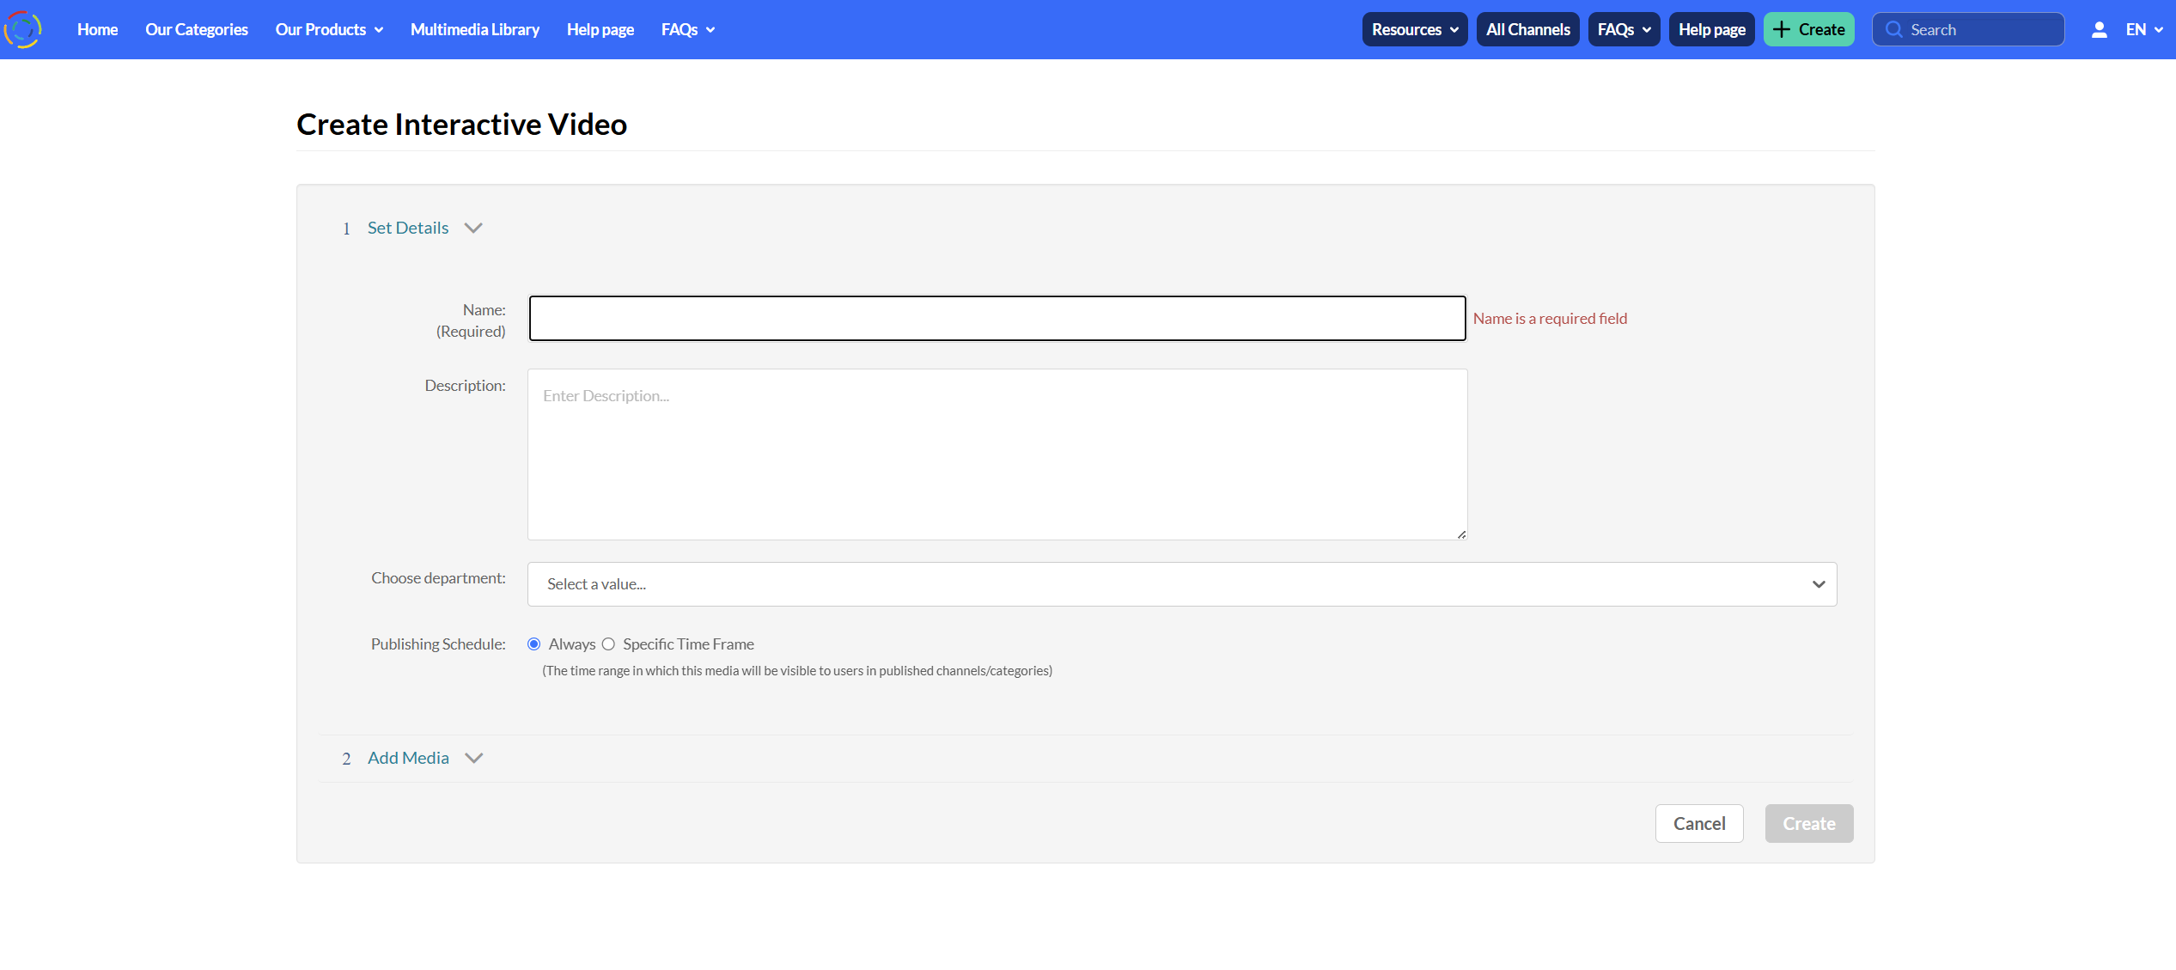2176x970 pixels.
Task: Collapse Set Details chevron arrow
Action: [473, 228]
